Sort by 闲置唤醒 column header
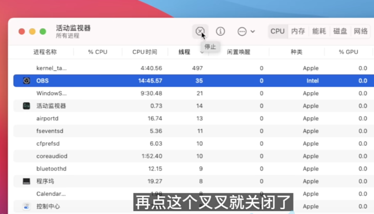This screenshot has width=374, height=214. tap(239, 52)
